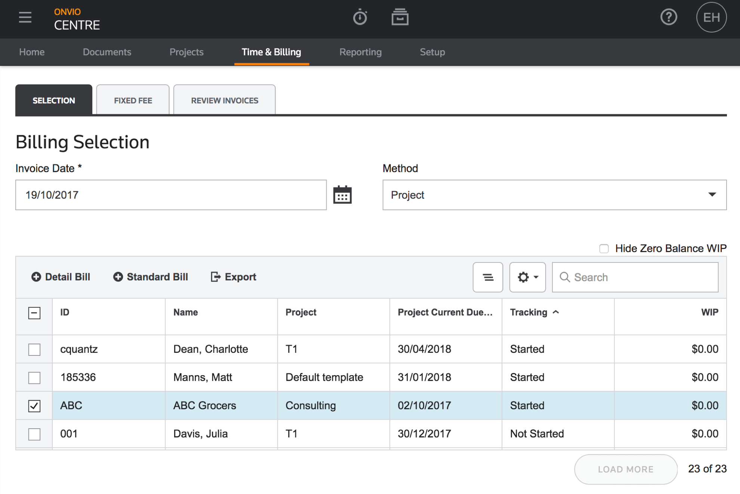Open the Reporting menu

(x=360, y=52)
